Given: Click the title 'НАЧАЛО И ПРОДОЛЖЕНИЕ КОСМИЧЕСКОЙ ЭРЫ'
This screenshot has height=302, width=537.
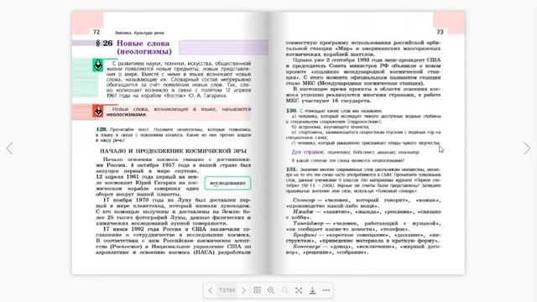Looking at the screenshot, I should click(x=174, y=151).
